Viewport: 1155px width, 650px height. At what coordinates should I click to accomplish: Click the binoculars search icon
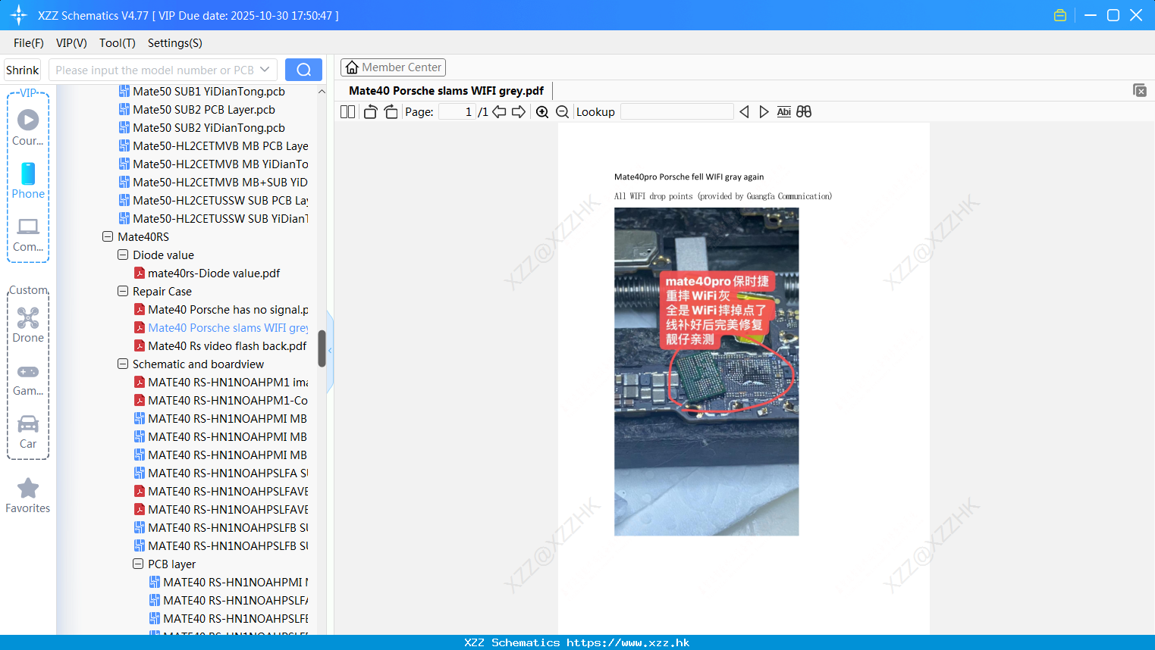point(804,112)
